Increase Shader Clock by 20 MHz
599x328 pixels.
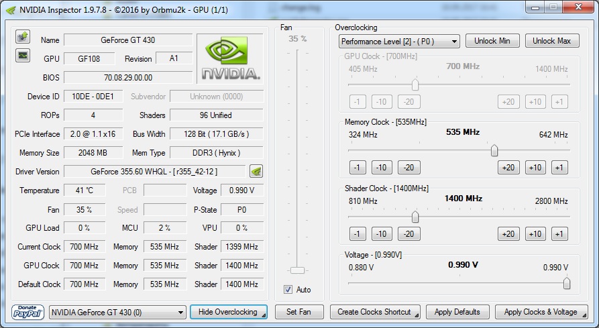coord(508,234)
